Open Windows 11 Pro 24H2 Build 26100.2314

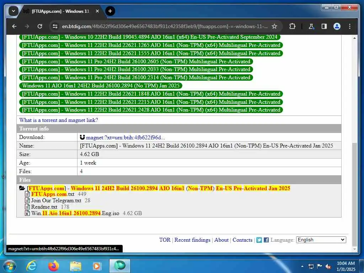point(136,77)
